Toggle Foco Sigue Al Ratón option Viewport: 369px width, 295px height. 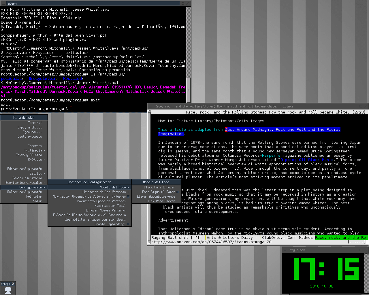156,192
